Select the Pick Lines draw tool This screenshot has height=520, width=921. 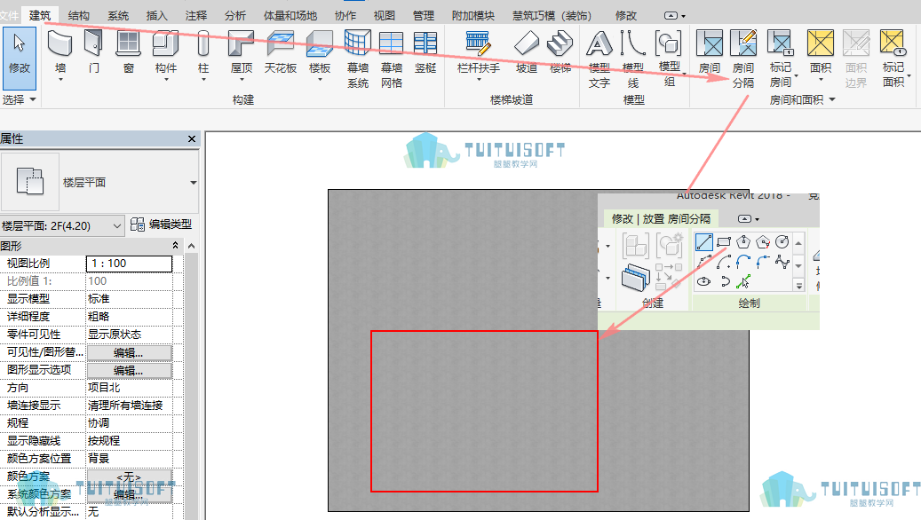pos(743,281)
